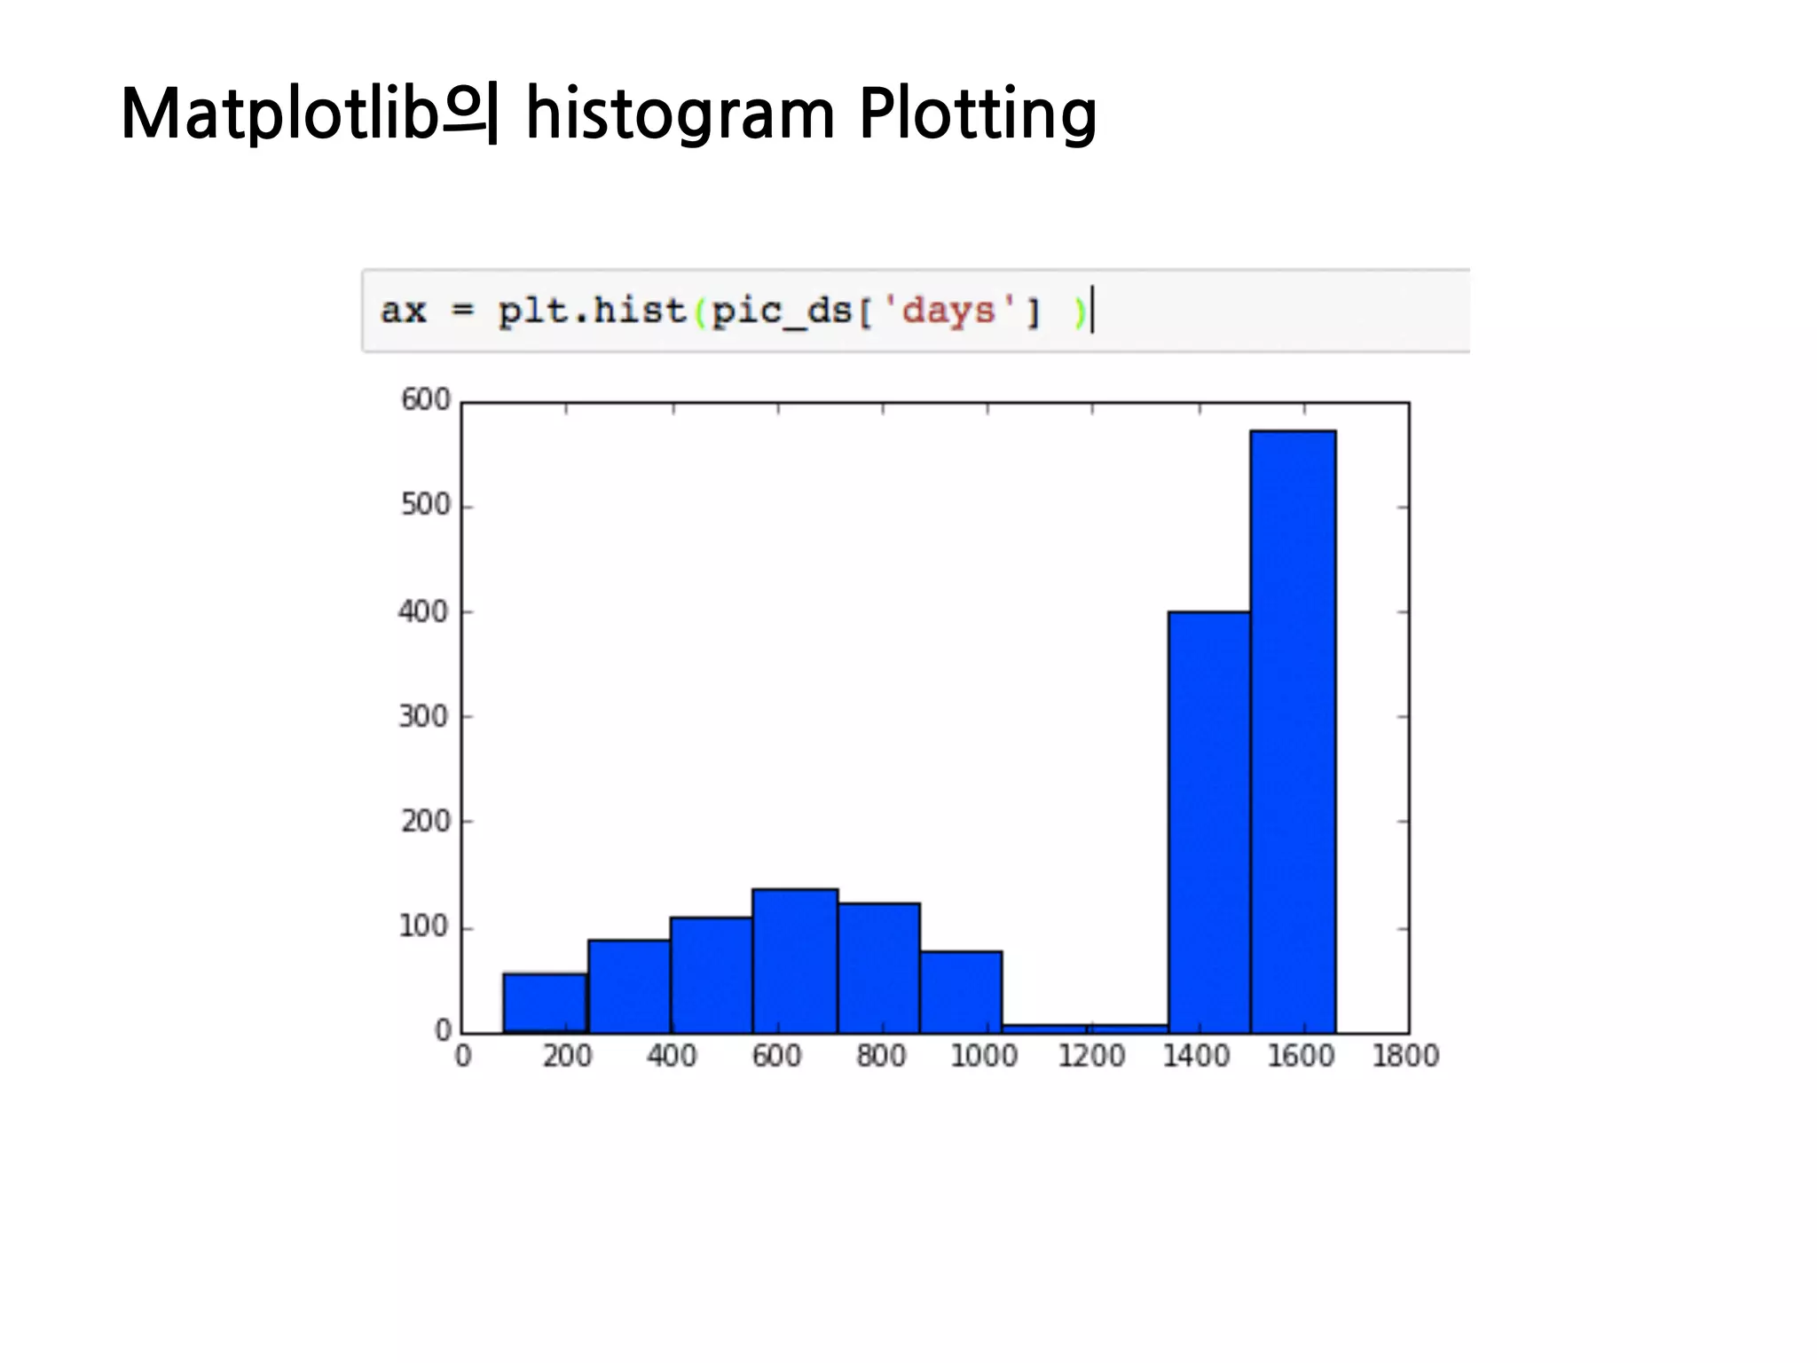Click the histogram bar starting at 400
The height and width of the screenshot is (1363, 1817).
[711, 974]
